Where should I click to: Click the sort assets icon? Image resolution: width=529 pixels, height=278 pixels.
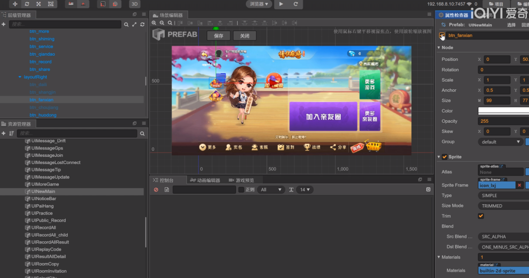(11, 134)
